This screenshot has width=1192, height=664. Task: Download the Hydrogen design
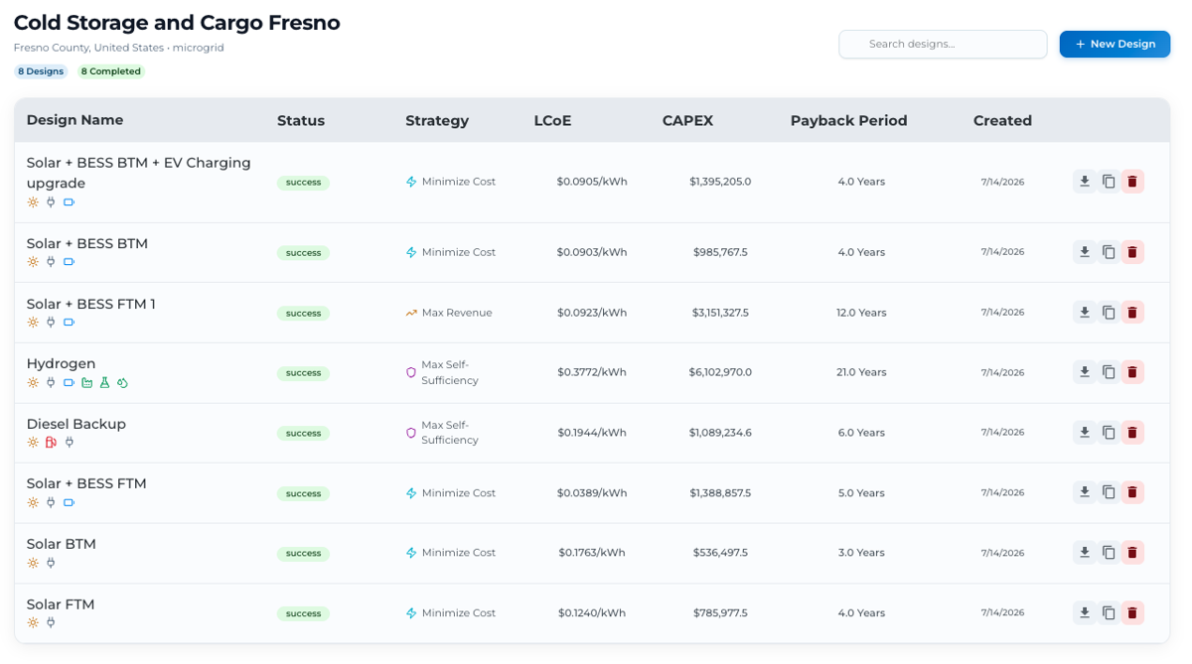[1085, 372]
